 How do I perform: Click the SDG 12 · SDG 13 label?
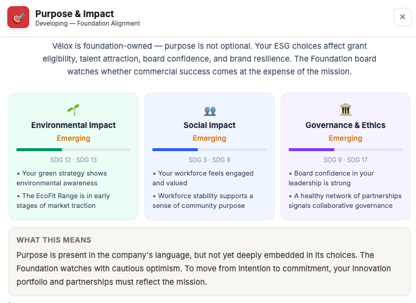coord(74,160)
